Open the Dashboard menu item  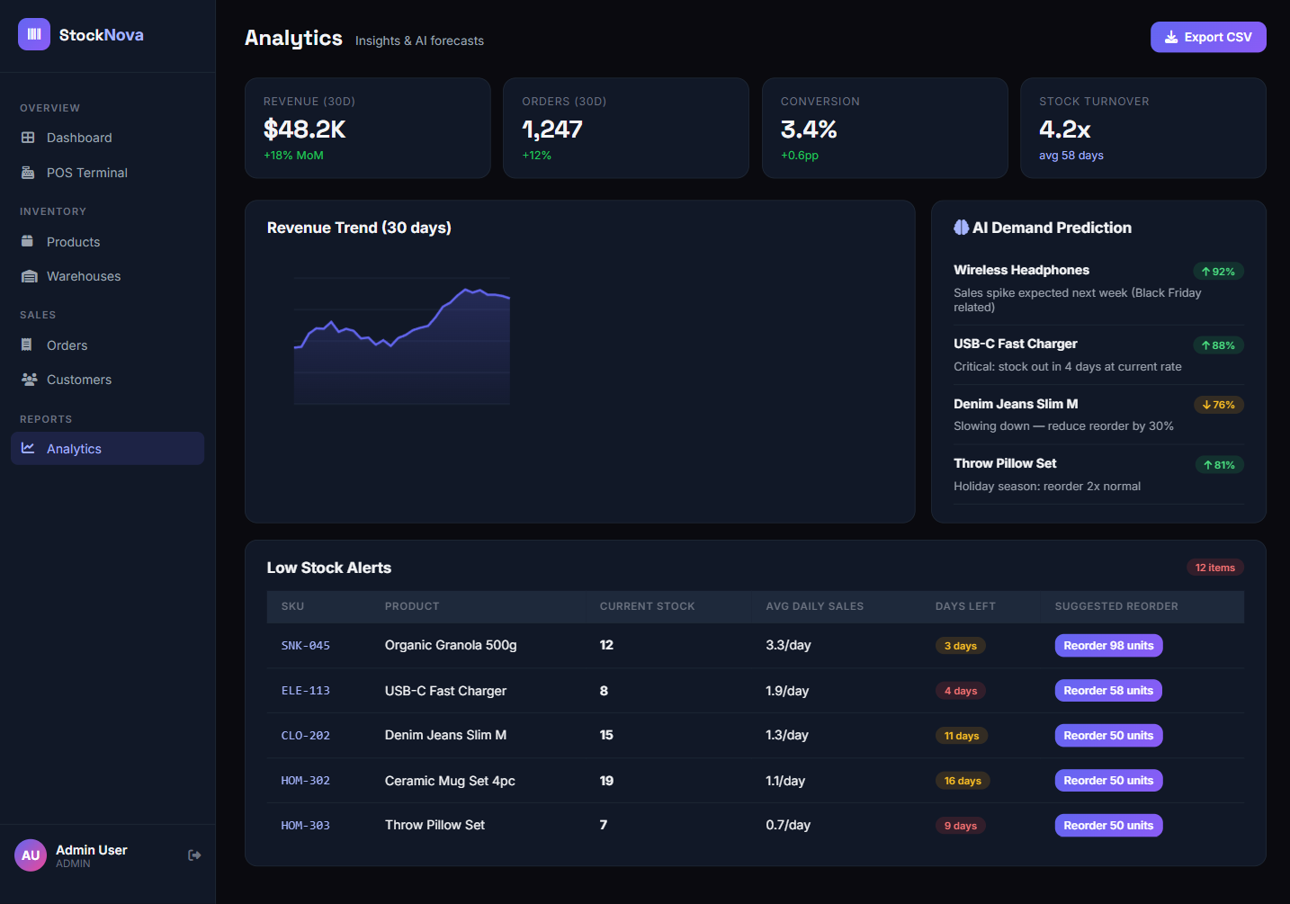[x=107, y=138]
